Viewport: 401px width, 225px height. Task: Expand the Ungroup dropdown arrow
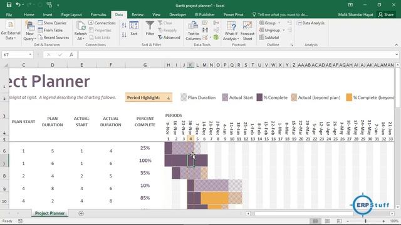pos(284,30)
